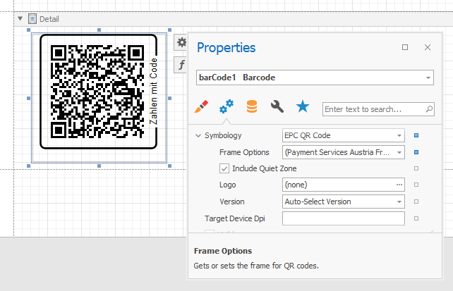Open expression editor via f icon
453x291 pixels.
[x=181, y=63]
